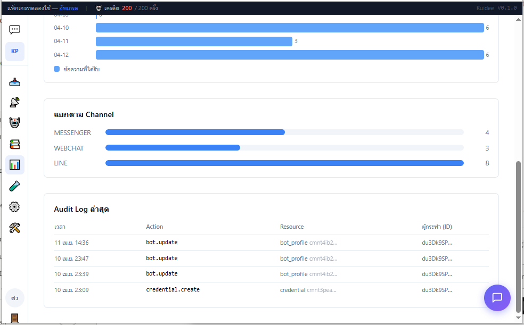524x325 pixels.
Task: Click bot_profile resource in 14:36 row
Action: click(x=309, y=243)
